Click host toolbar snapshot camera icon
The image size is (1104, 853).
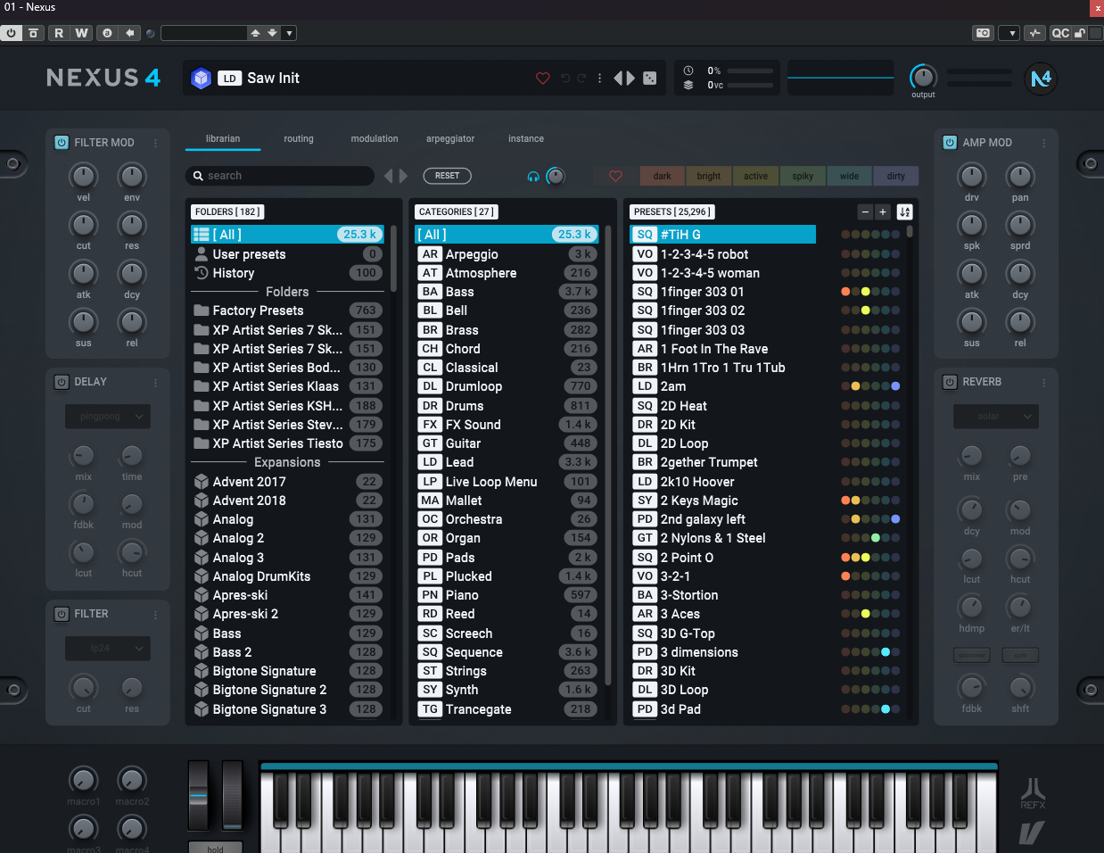[x=983, y=33]
